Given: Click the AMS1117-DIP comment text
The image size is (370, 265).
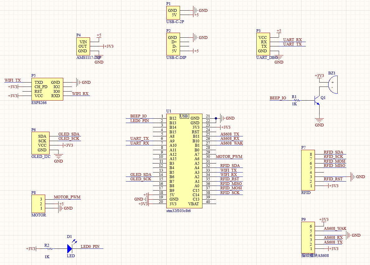Looking at the screenshot, I should pyautogui.click(x=89, y=57).
